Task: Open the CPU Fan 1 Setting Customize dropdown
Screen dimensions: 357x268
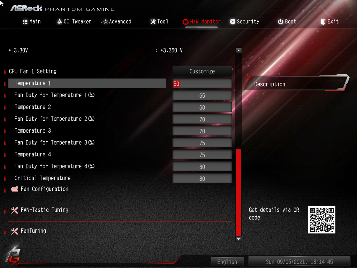Action: (x=202, y=71)
